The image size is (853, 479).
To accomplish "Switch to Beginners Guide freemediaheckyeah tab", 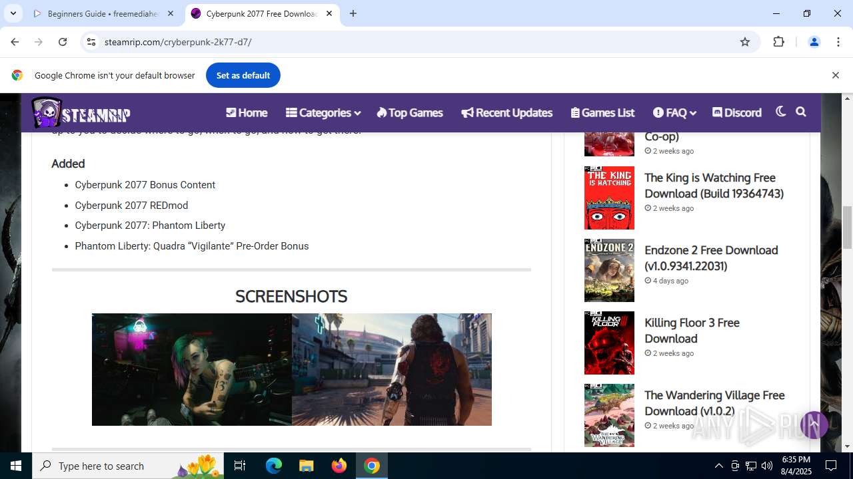I will tap(103, 13).
